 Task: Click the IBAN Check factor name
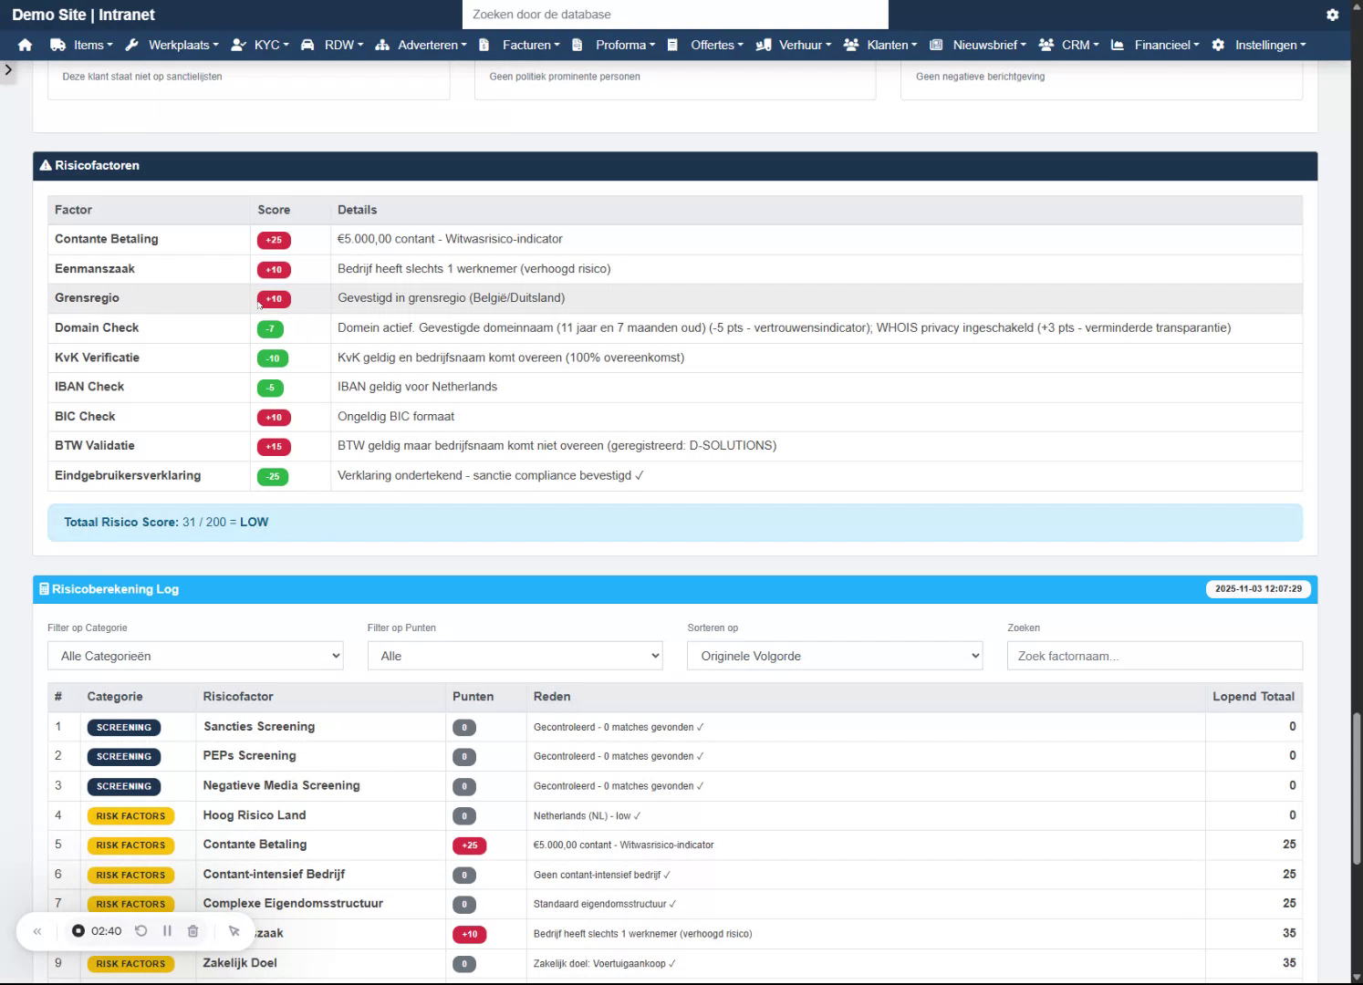[x=89, y=387]
